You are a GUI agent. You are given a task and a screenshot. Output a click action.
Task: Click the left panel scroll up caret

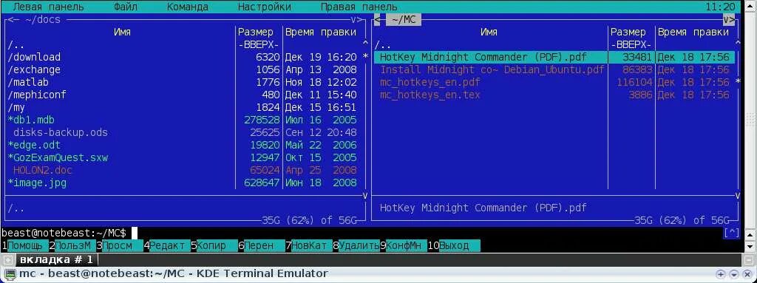click(x=365, y=44)
